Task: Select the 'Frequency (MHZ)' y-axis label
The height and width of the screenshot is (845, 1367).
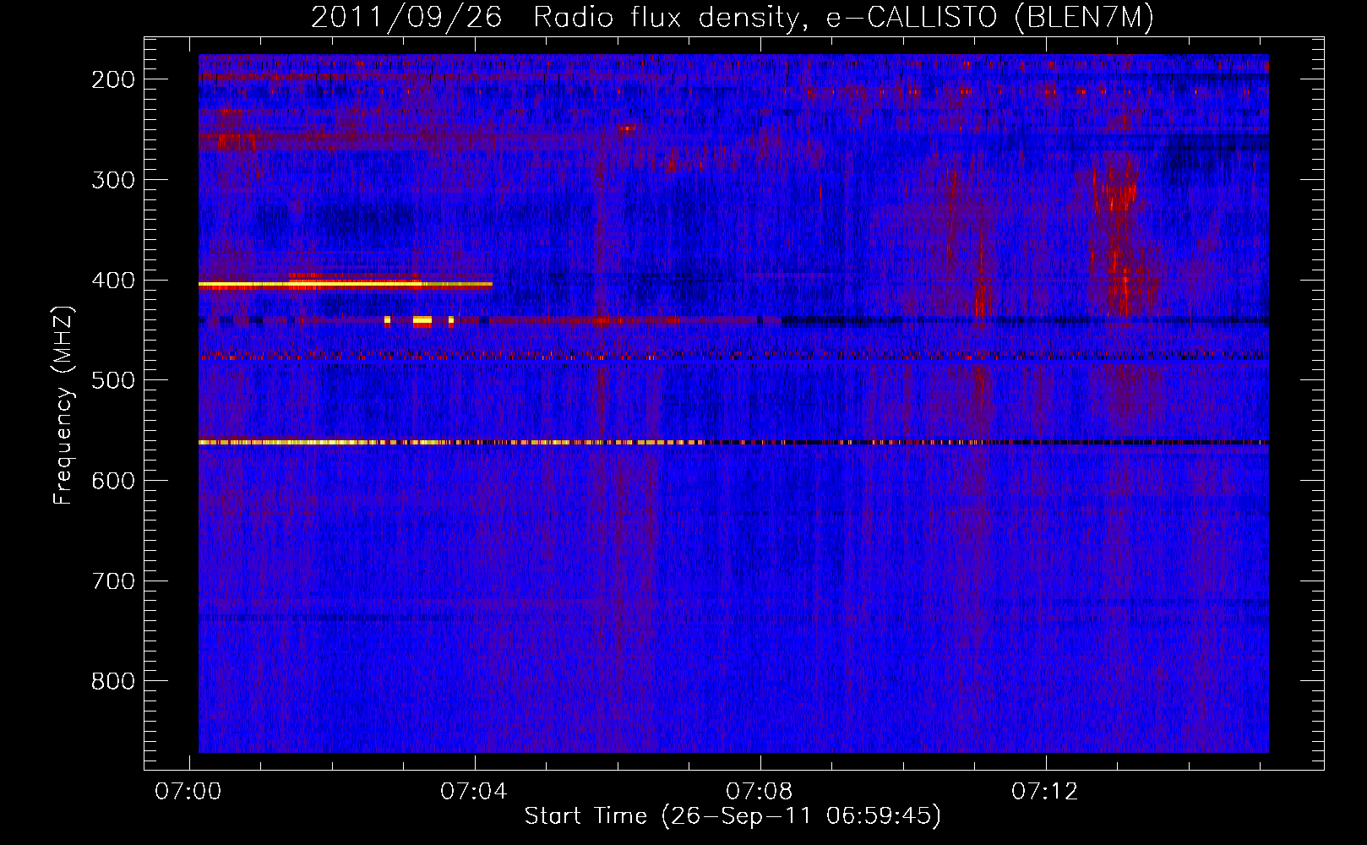Action: coord(63,405)
